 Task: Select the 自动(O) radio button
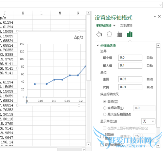point(105,102)
